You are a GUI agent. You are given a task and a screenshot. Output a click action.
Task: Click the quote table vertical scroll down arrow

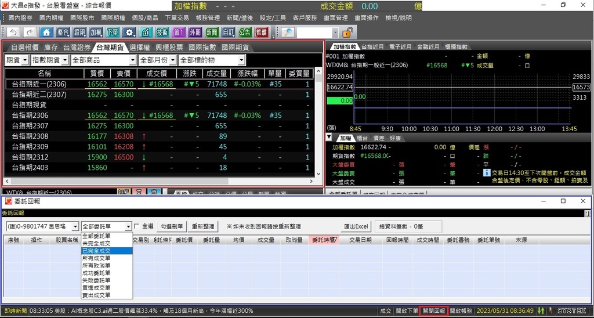(318, 174)
